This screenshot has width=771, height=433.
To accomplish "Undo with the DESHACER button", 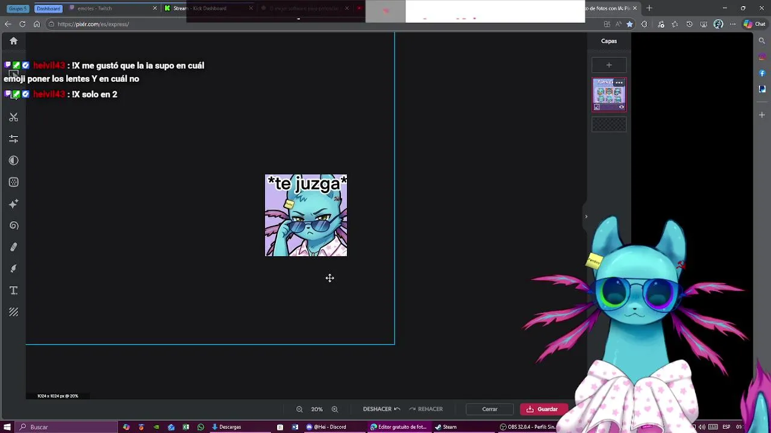I will click(x=381, y=409).
